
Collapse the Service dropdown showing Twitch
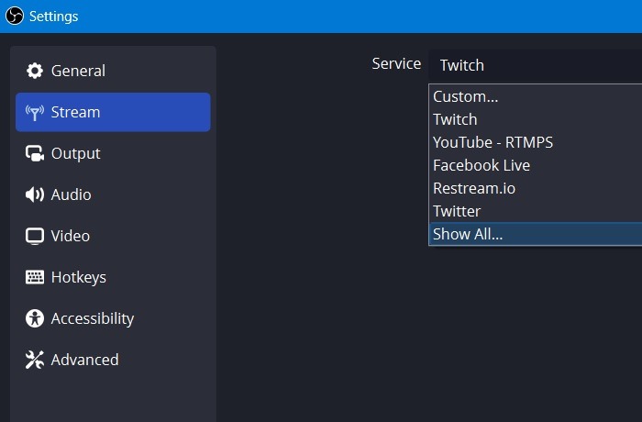(535, 65)
